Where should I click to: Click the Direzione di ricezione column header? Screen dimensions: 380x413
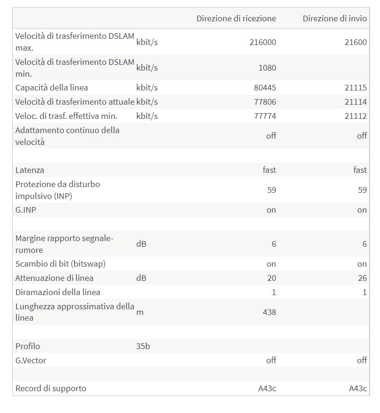click(236, 18)
